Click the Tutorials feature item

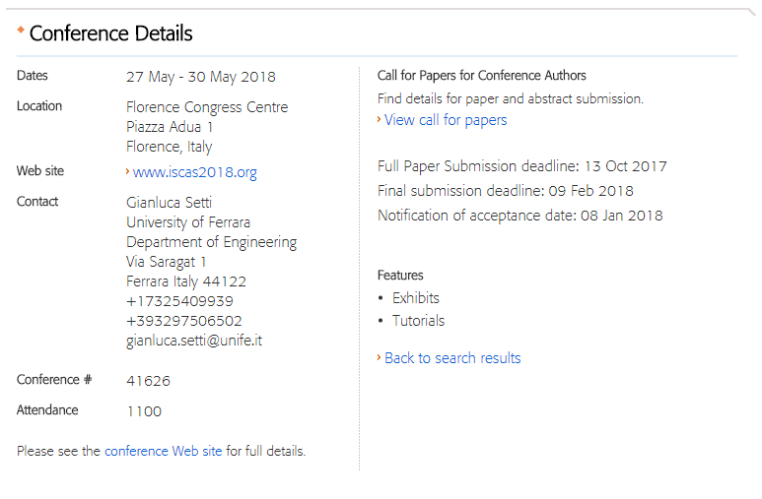[418, 321]
